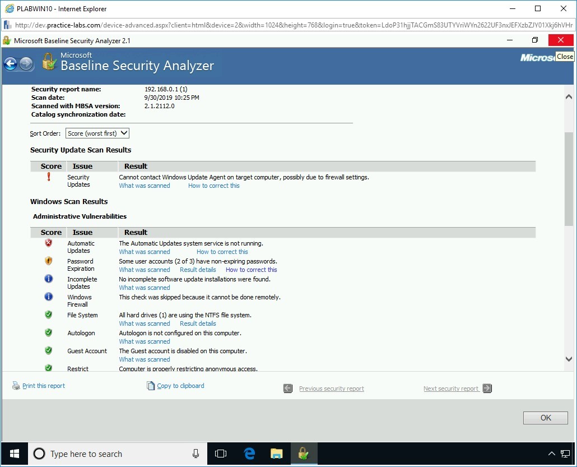
Task: Open Task View from the taskbar
Action: coord(220,454)
